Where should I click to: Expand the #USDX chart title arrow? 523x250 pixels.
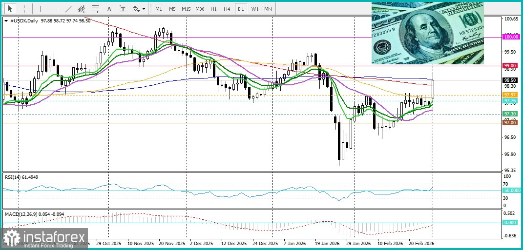click(6, 21)
